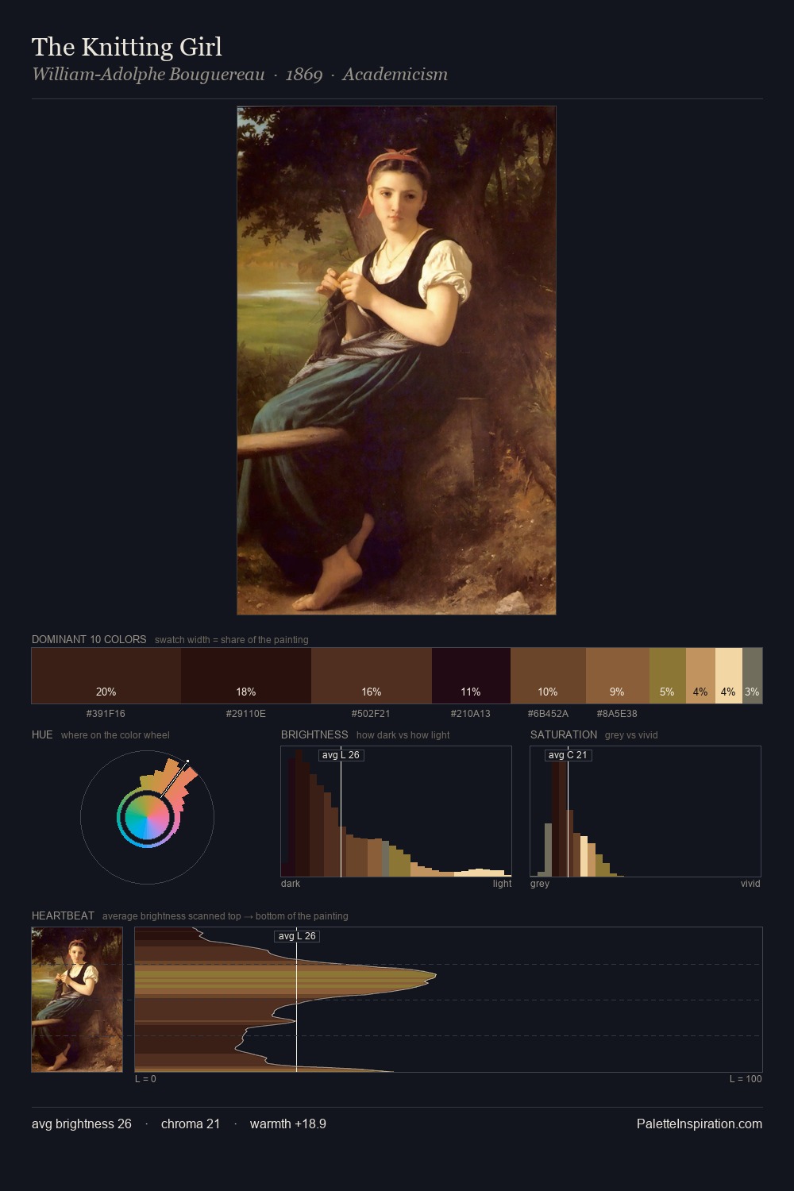Click the 'dark' axis label
The image size is (794, 1191).
[x=291, y=884]
